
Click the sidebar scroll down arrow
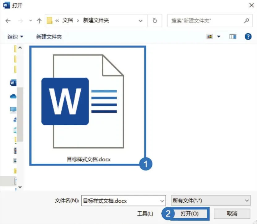[20, 187]
